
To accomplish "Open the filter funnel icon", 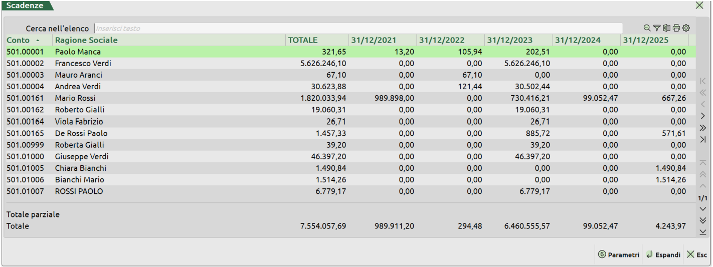I will click(x=656, y=28).
